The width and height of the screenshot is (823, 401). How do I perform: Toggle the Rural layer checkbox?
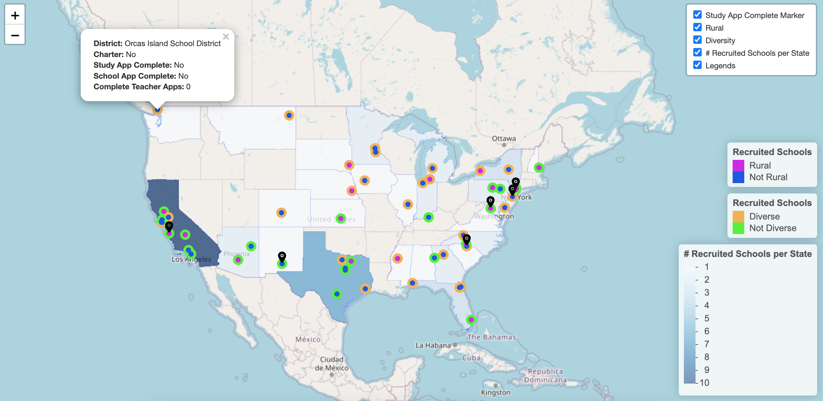[x=697, y=27]
